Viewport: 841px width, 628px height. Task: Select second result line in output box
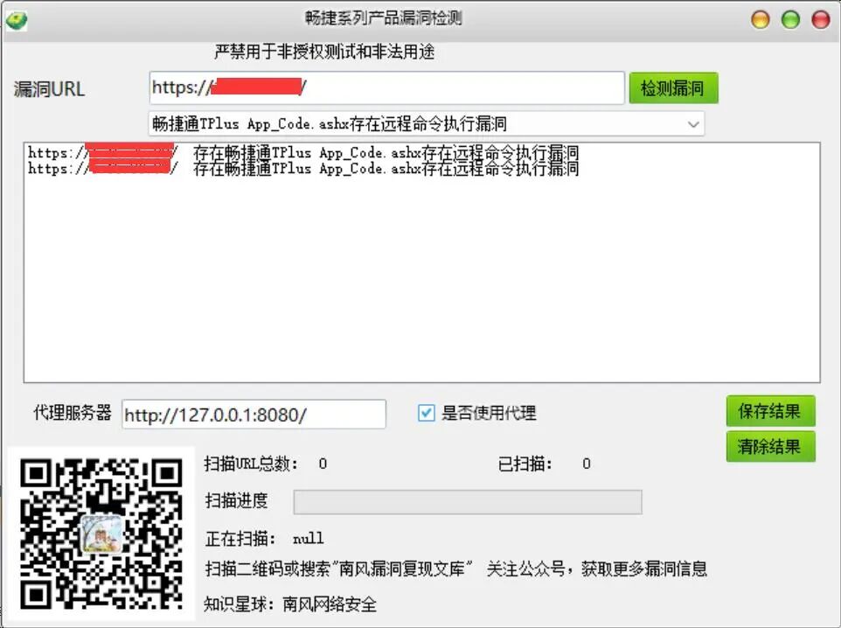(x=303, y=169)
